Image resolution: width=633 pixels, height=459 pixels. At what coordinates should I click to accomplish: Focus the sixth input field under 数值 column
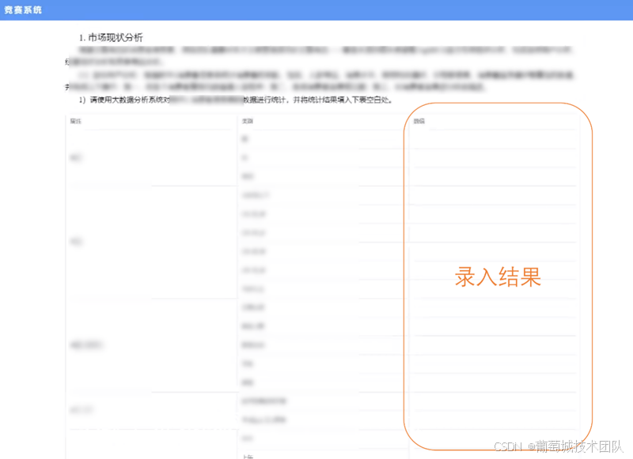point(494,233)
